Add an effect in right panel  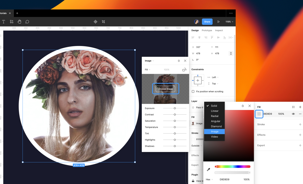point(300,135)
